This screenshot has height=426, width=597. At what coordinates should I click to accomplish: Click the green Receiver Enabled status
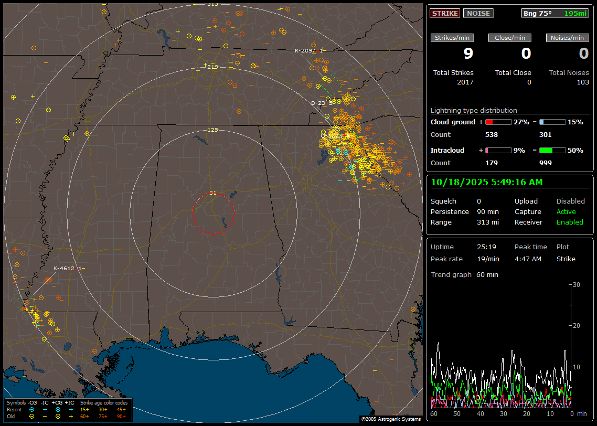point(569,222)
